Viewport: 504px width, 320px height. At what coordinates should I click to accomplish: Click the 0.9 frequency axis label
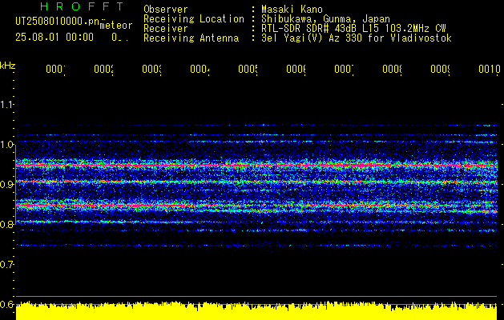(7, 185)
